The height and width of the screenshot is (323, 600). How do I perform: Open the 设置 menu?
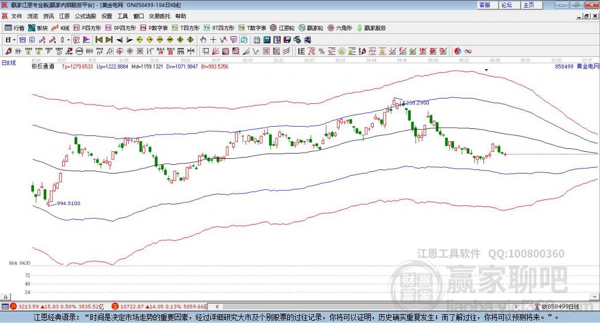[107, 16]
